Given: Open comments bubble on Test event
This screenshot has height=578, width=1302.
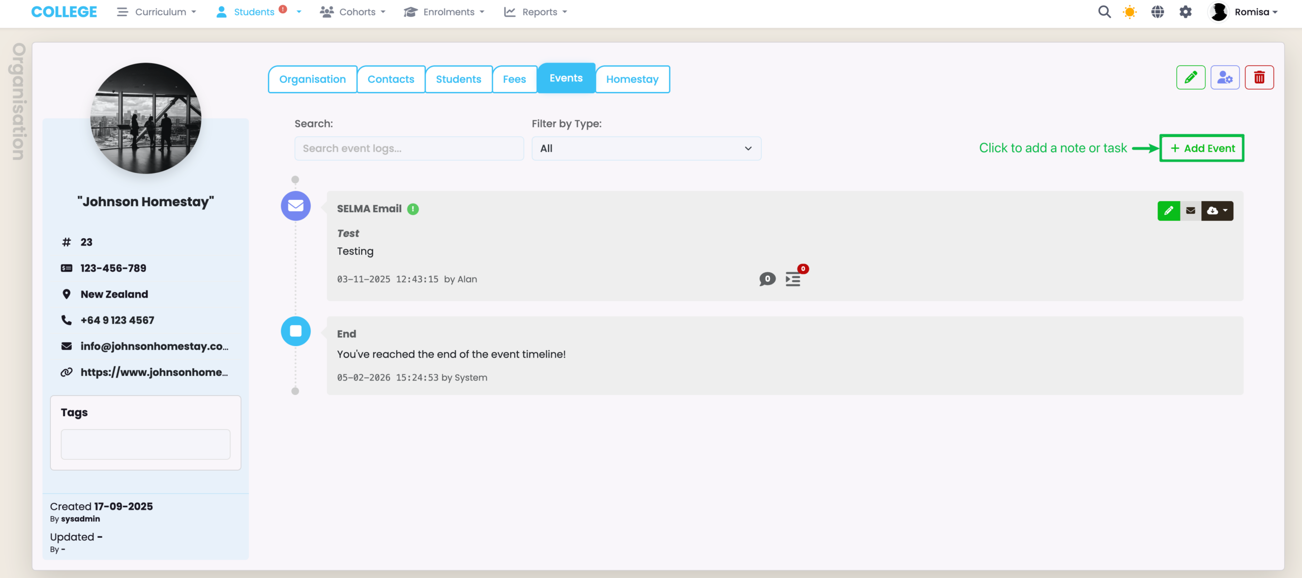Looking at the screenshot, I should pos(767,279).
